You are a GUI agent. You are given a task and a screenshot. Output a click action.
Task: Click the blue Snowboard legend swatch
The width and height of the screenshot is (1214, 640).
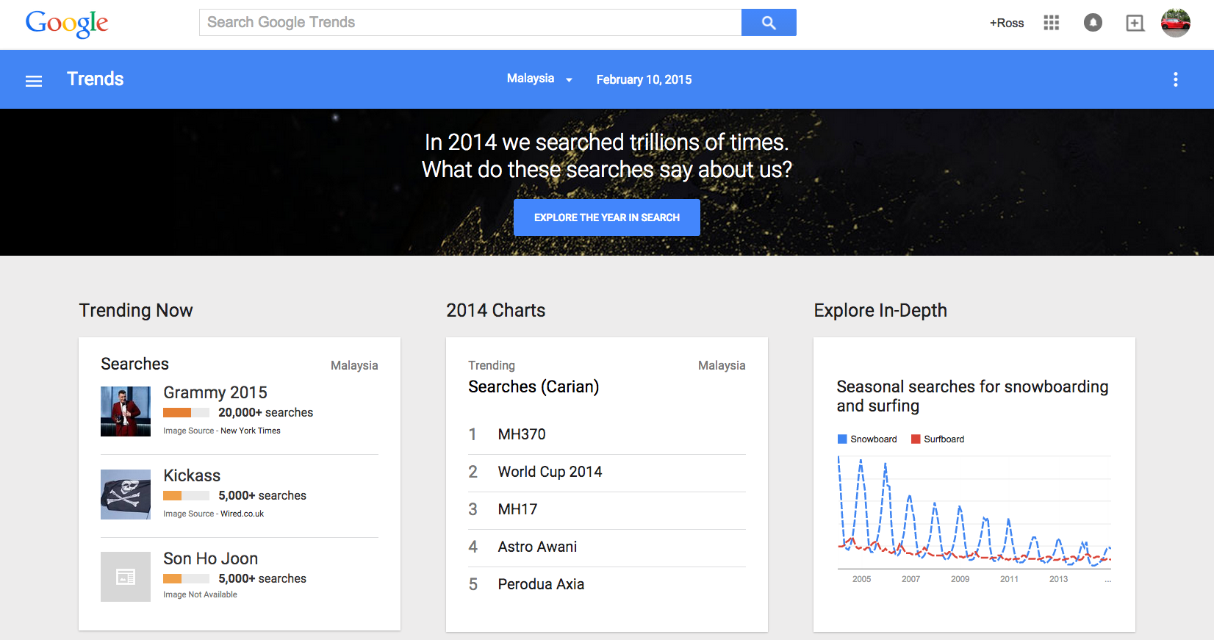pos(842,439)
